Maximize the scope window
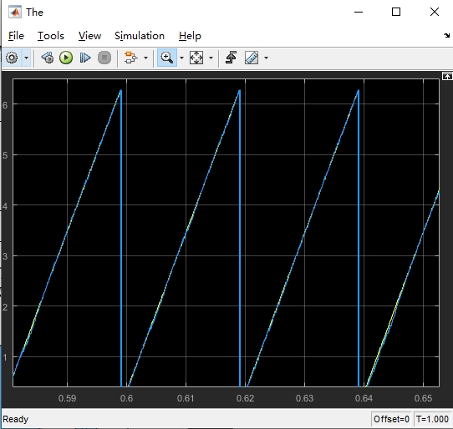The image size is (453, 429). click(x=396, y=13)
